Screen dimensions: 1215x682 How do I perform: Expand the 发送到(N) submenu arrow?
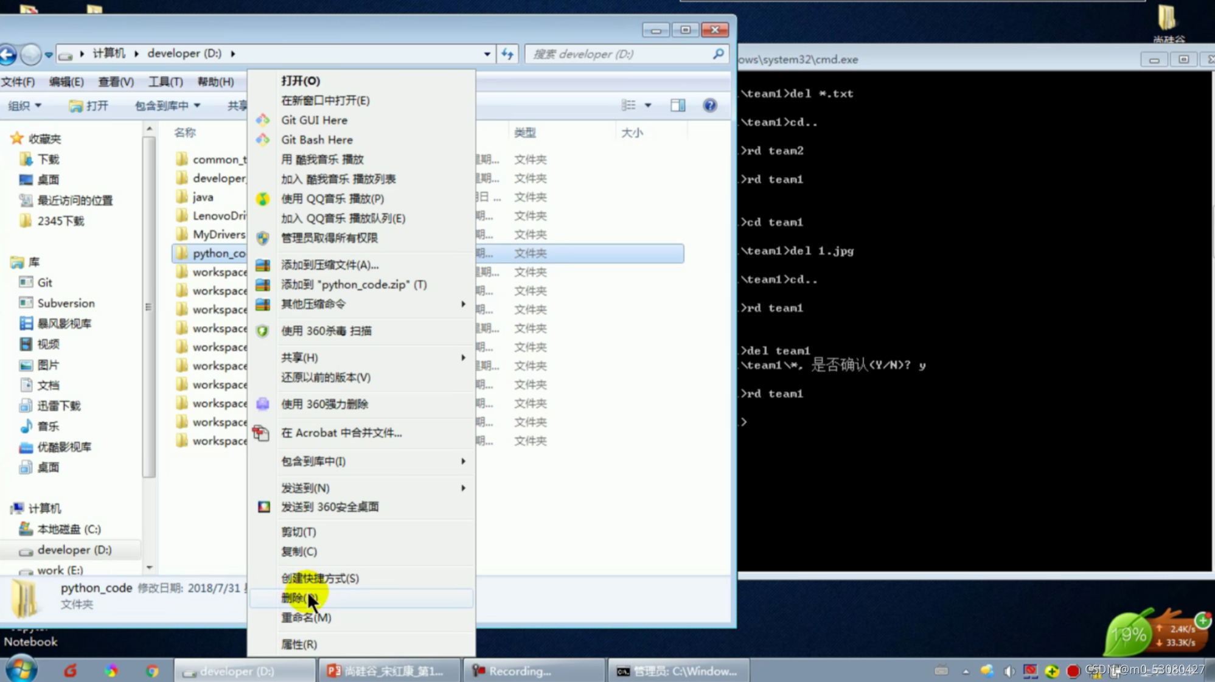[x=463, y=488]
